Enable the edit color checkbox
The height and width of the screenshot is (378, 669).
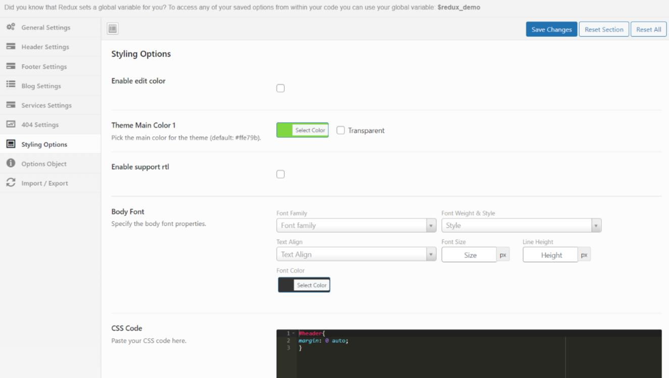[x=281, y=88]
